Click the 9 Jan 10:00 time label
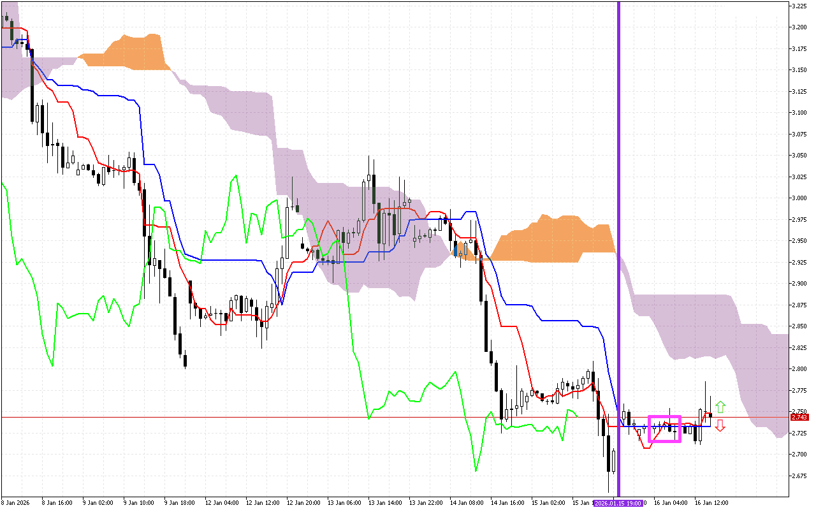The height and width of the screenshot is (510, 816). point(140,502)
